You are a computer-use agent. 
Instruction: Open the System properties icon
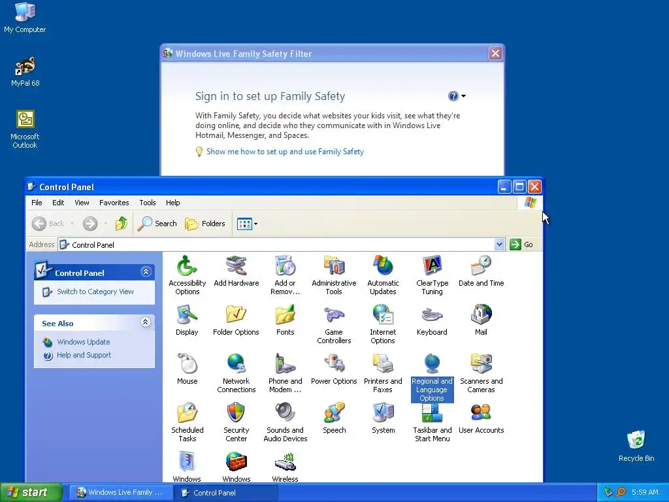click(x=383, y=418)
